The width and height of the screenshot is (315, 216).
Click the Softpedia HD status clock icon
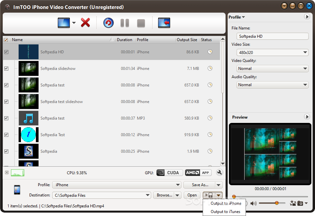[x=210, y=52]
